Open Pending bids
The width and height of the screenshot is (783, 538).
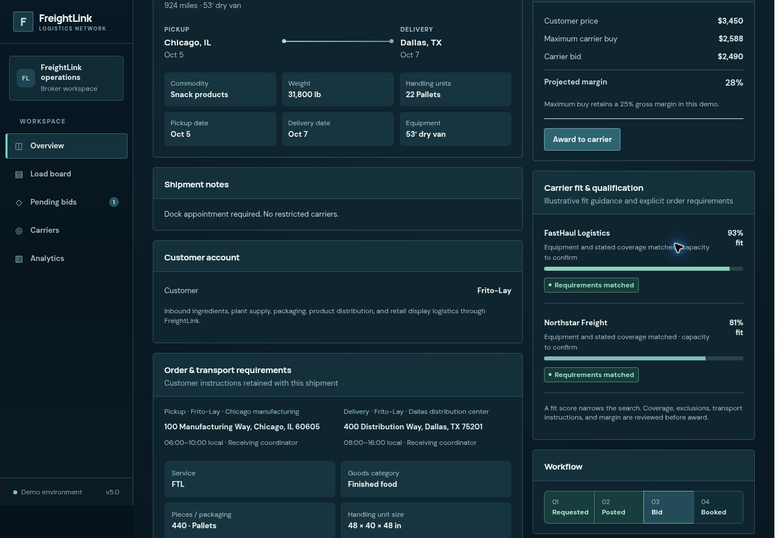[x=67, y=202]
